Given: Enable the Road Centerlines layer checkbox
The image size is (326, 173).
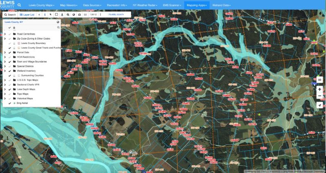Looking at the screenshot, I should tap(9, 34).
